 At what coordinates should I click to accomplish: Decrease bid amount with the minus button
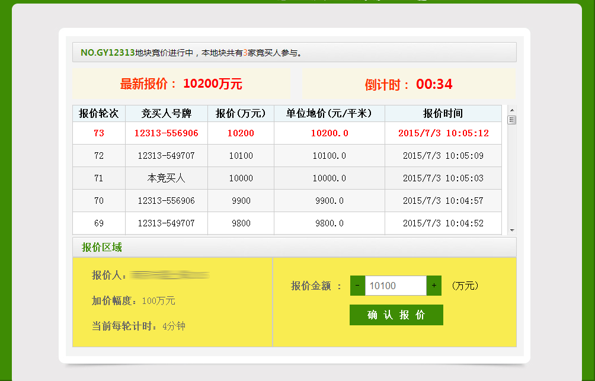(357, 286)
